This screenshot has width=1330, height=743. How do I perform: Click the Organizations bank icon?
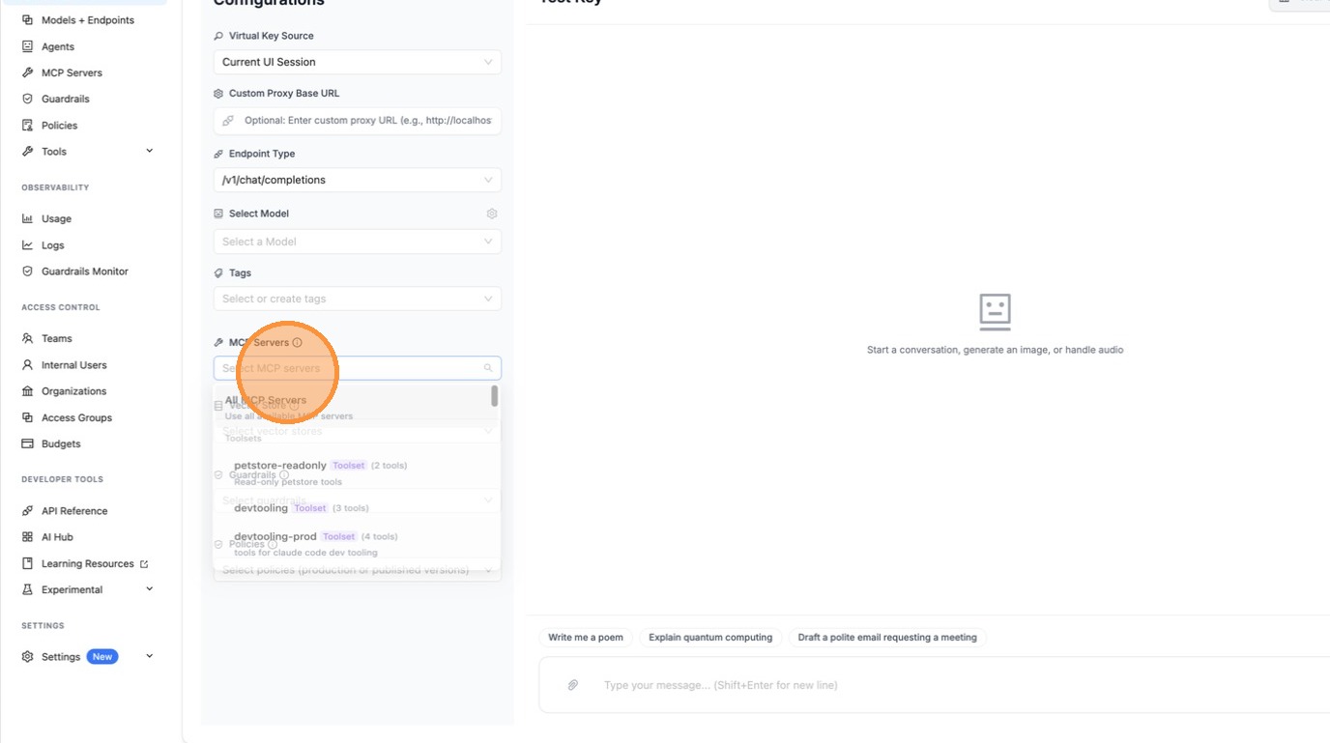[x=28, y=391]
